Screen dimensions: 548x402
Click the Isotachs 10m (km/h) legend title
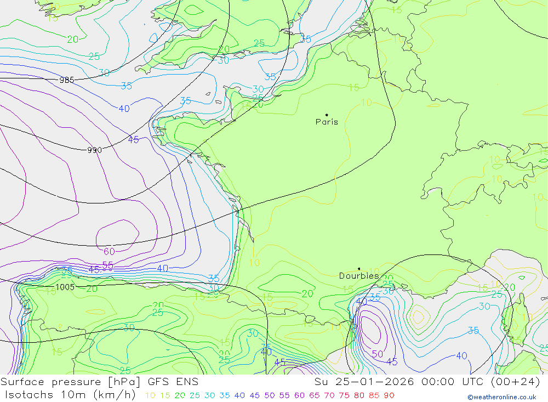[70, 395]
